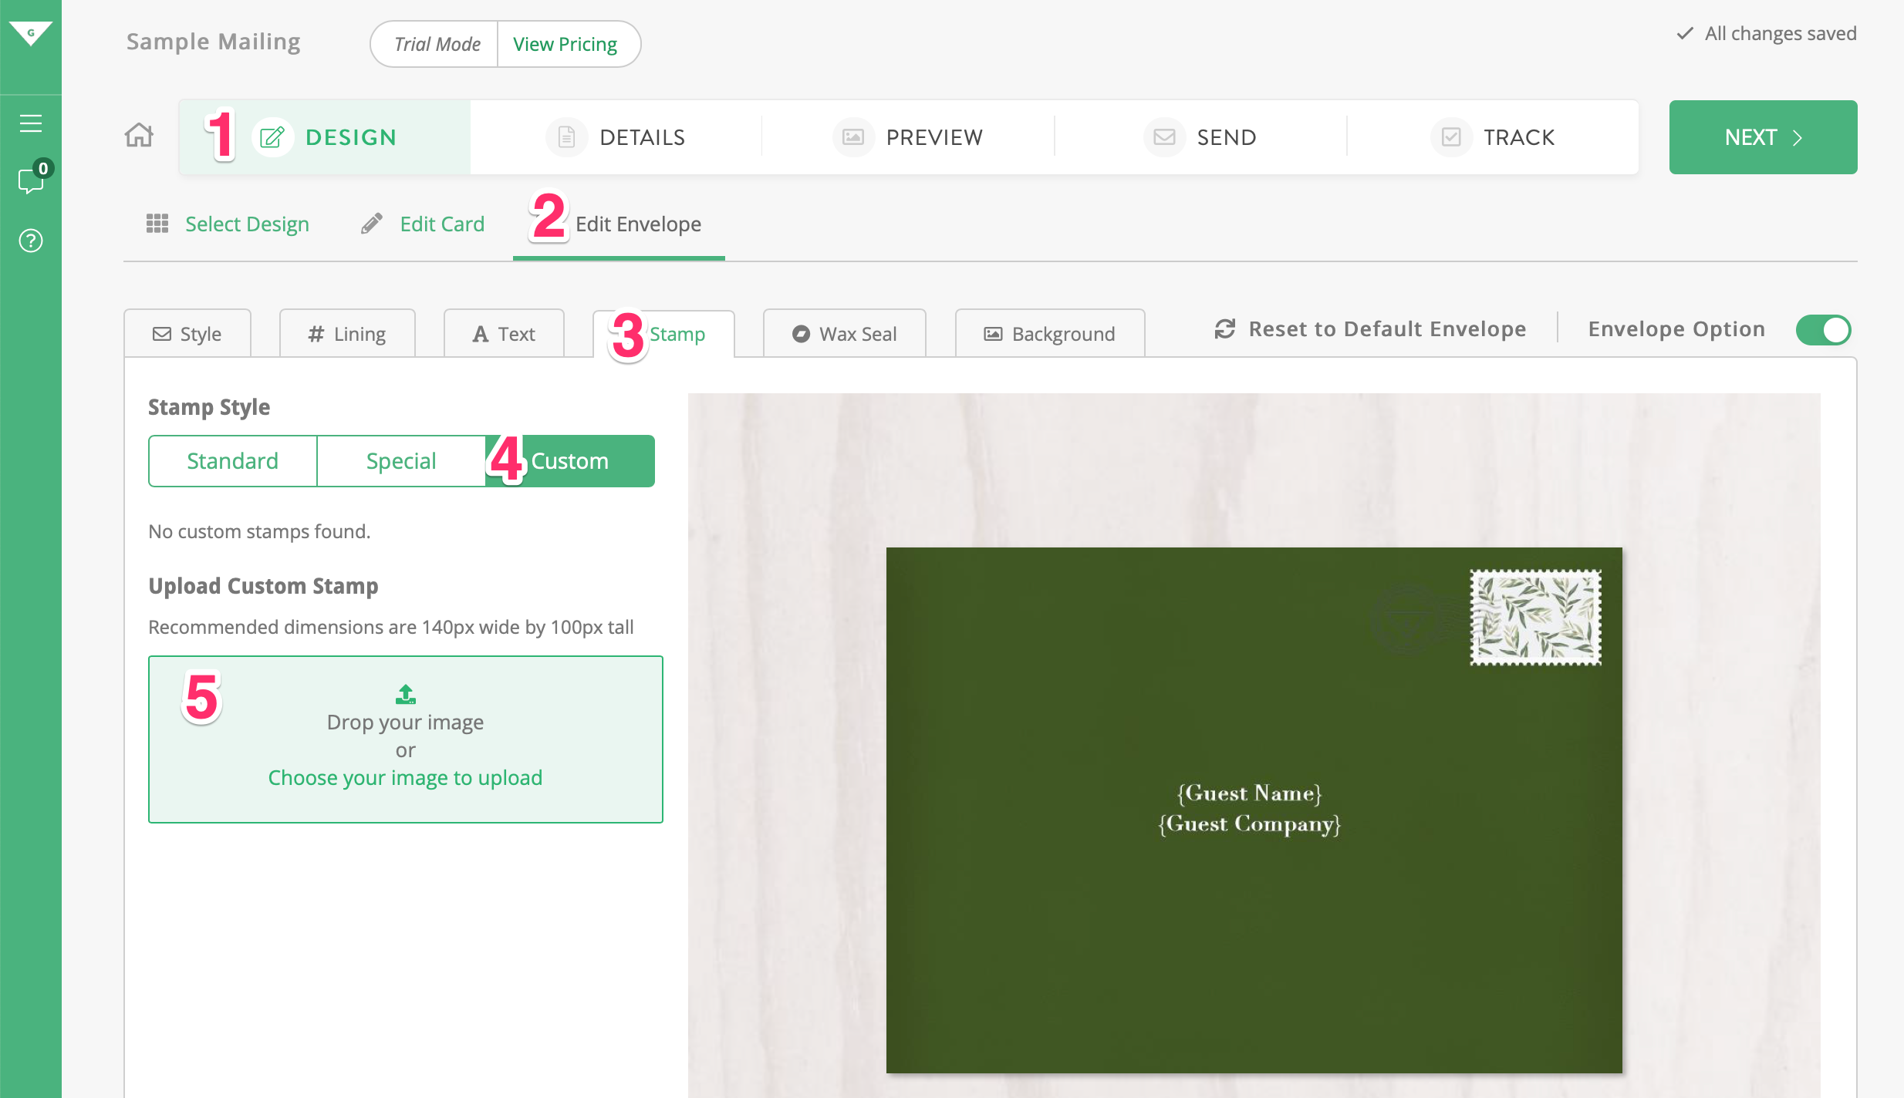Viewport: 1904px width, 1098px height.
Task: Click the Edit Card pencil icon
Action: [372, 224]
